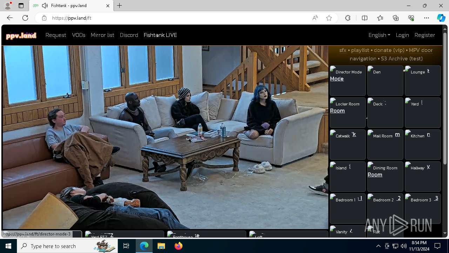This screenshot has height=253, width=449.
Task: Refresh the page with reload icon
Action: click(x=25, y=18)
